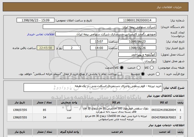This screenshot has width=194, height=137.
Task: Click the quantity cell 85
Action: point(45,110)
